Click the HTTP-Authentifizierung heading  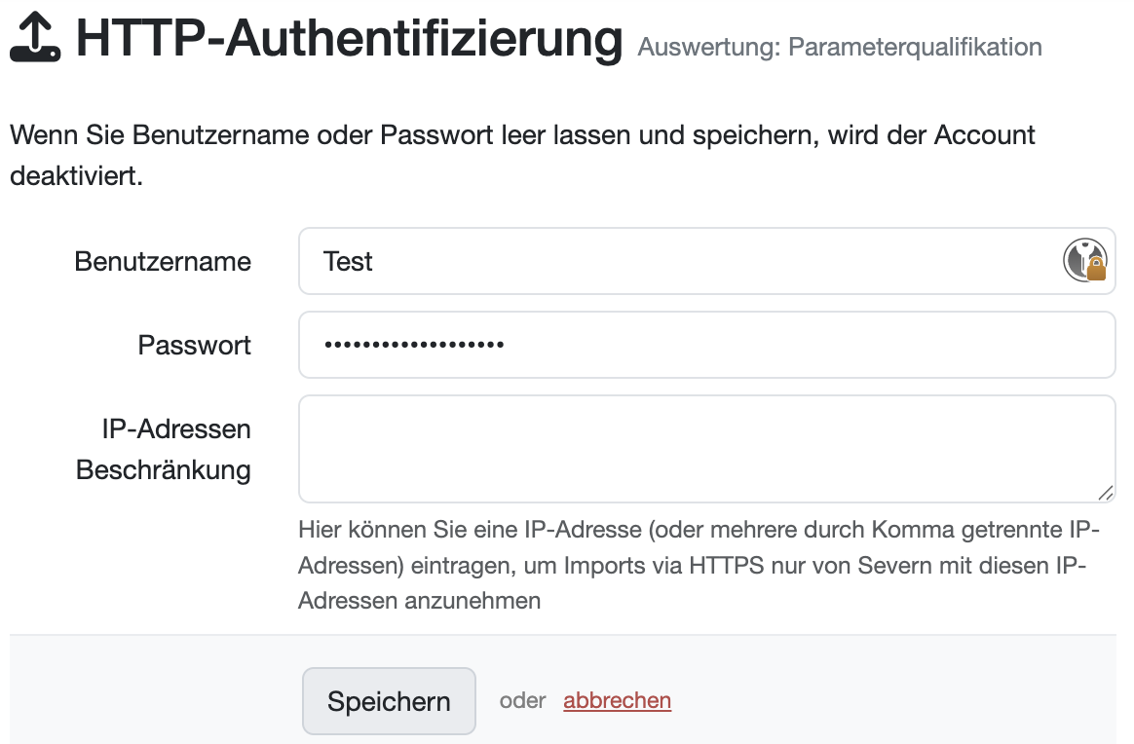[349, 39]
